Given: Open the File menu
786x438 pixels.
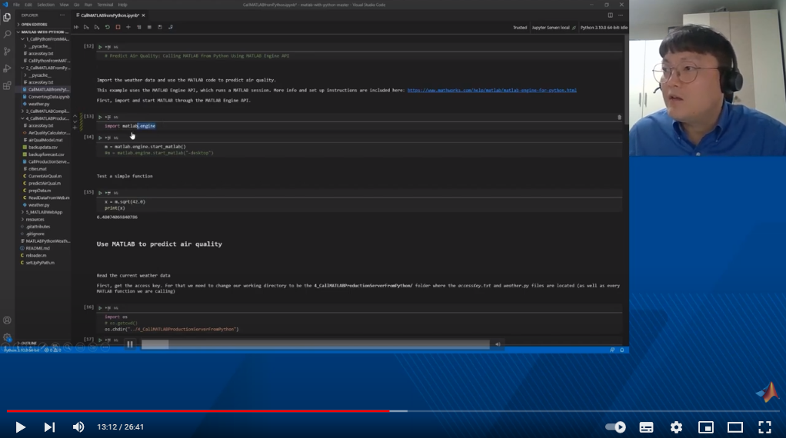Looking at the screenshot, I should pyautogui.click(x=16, y=5).
